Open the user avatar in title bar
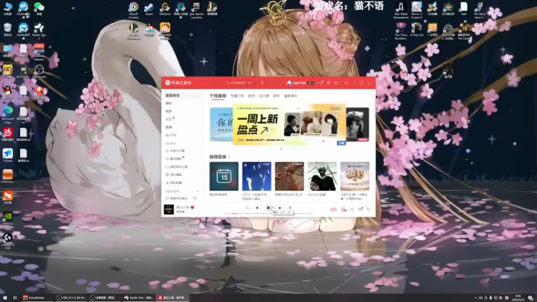 coord(289,83)
